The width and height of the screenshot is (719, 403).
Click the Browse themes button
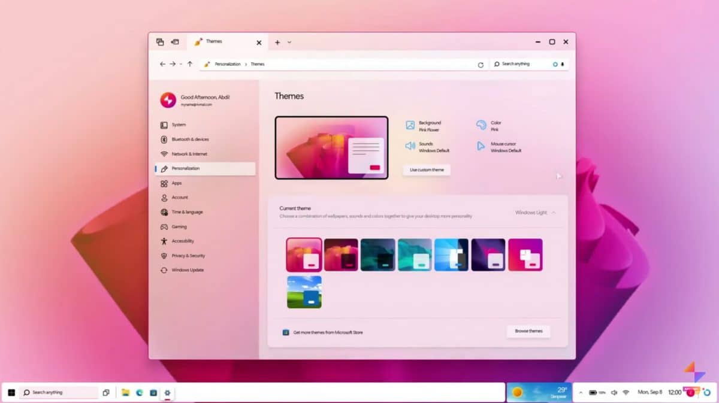point(528,331)
